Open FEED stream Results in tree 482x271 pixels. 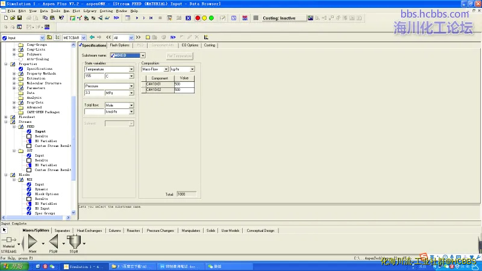[x=41, y=136]
